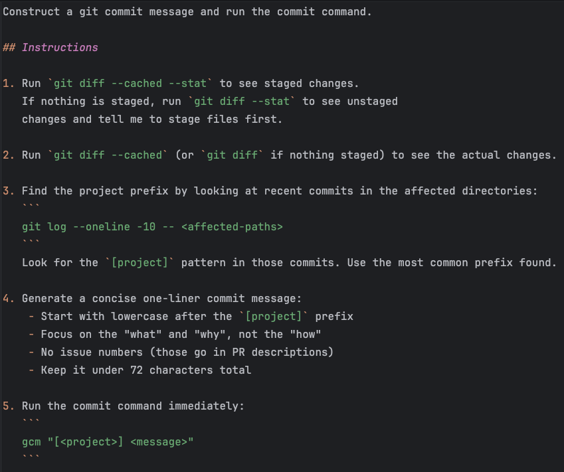Click "changes and tell me to stage files first."
The height and width of the screenshot is (472, 564).
coord(152,119)
